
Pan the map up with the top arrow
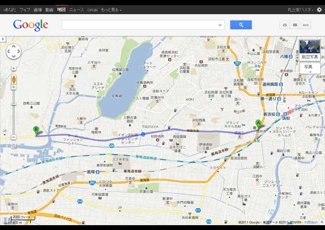click(x=14, y=46)
